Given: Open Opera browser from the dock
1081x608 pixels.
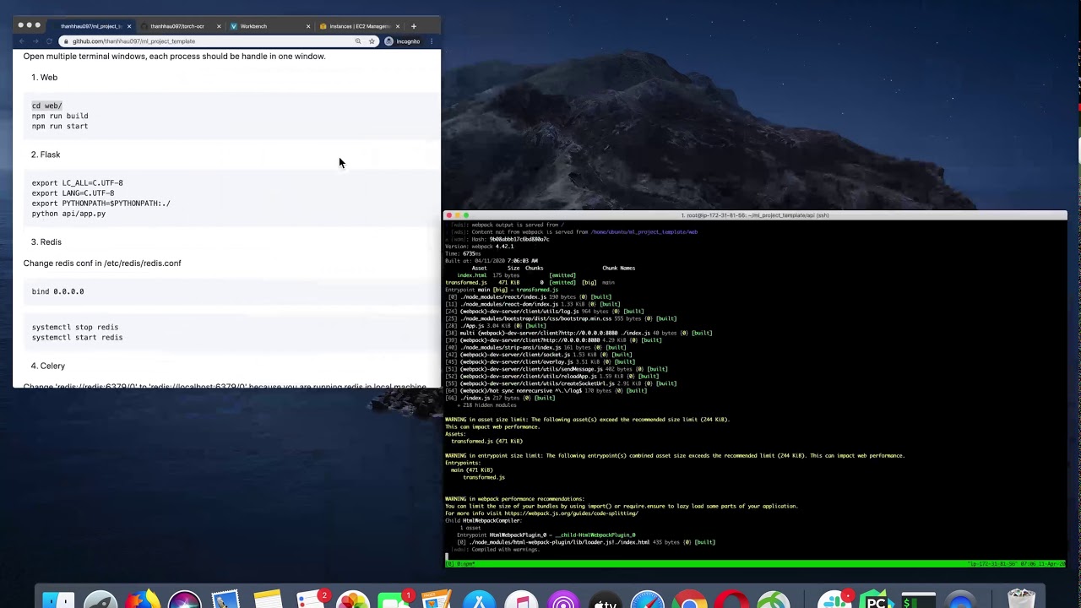Looking at the screenshot, I should point(731,600).
